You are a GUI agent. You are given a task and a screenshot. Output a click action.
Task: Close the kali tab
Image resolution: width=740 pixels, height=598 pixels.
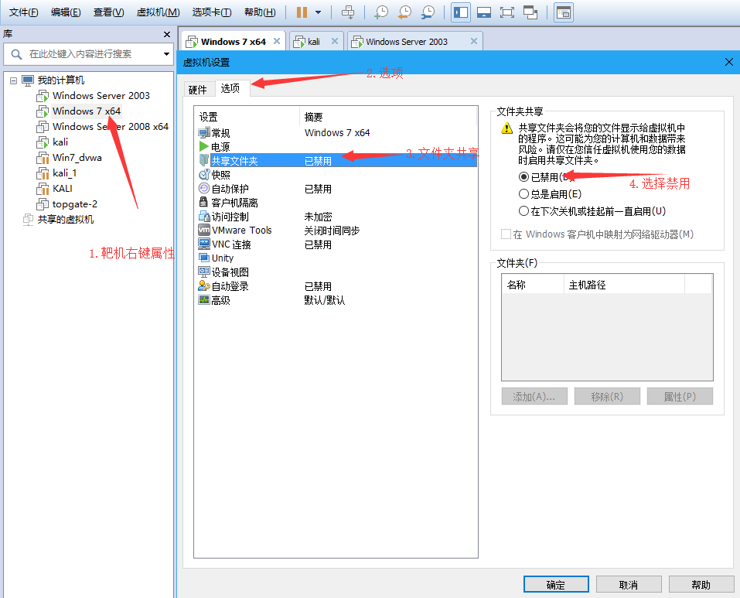(335, 41)
